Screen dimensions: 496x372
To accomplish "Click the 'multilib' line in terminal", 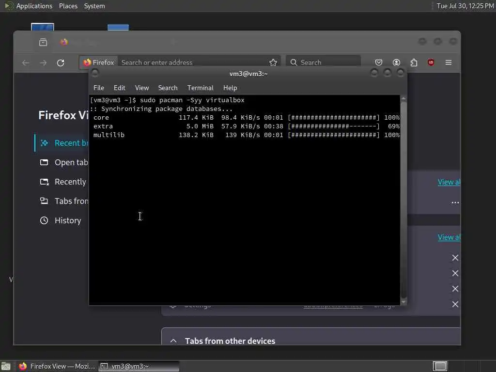I will (246, 135).
